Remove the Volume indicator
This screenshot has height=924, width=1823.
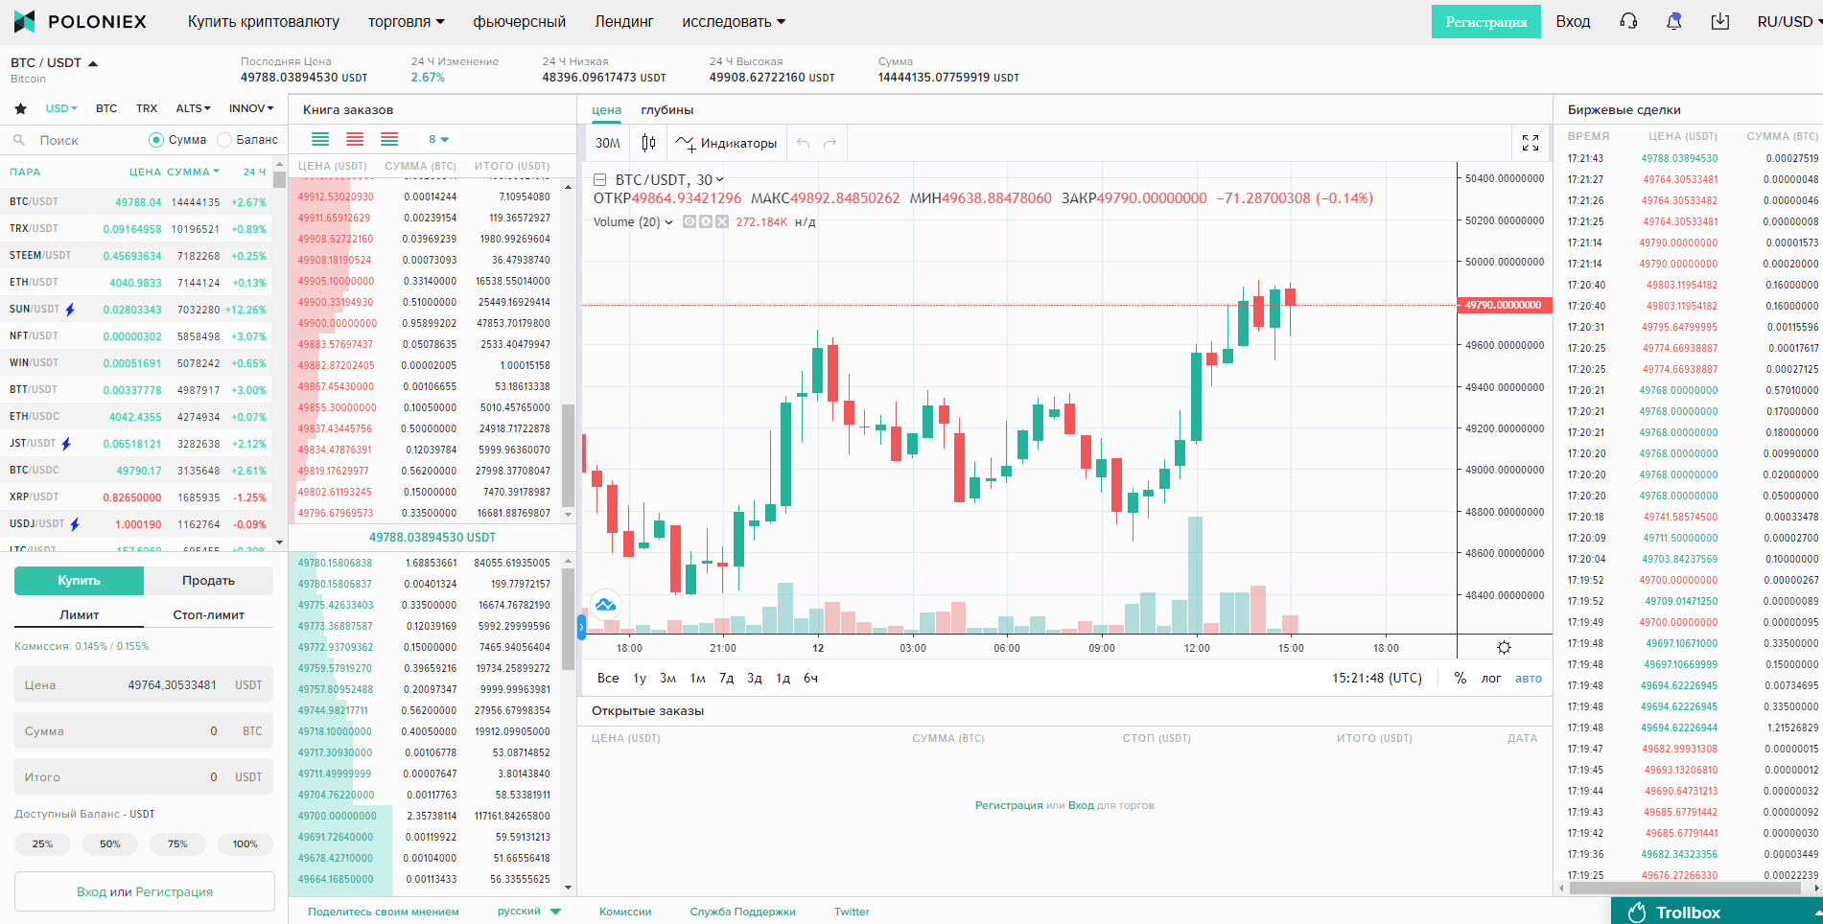point(722,221)
